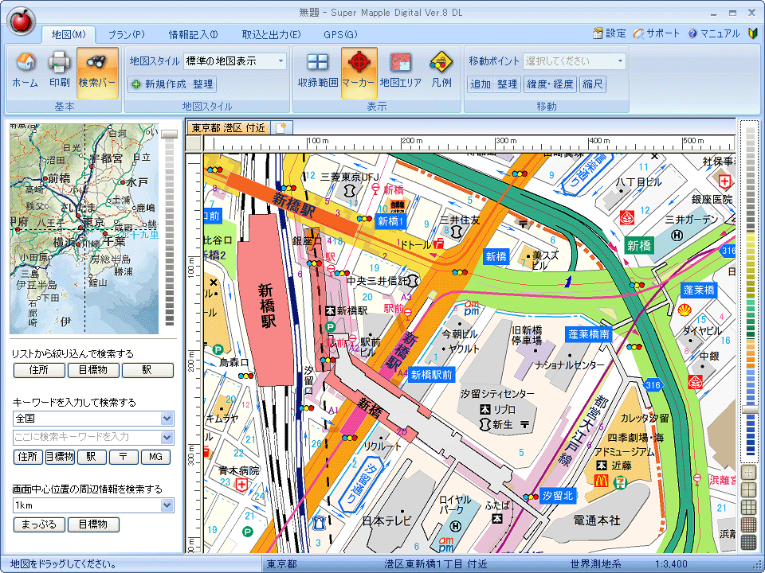
Task: Select the 東京都 港区 付近 map tab
Action: [229, 127]
